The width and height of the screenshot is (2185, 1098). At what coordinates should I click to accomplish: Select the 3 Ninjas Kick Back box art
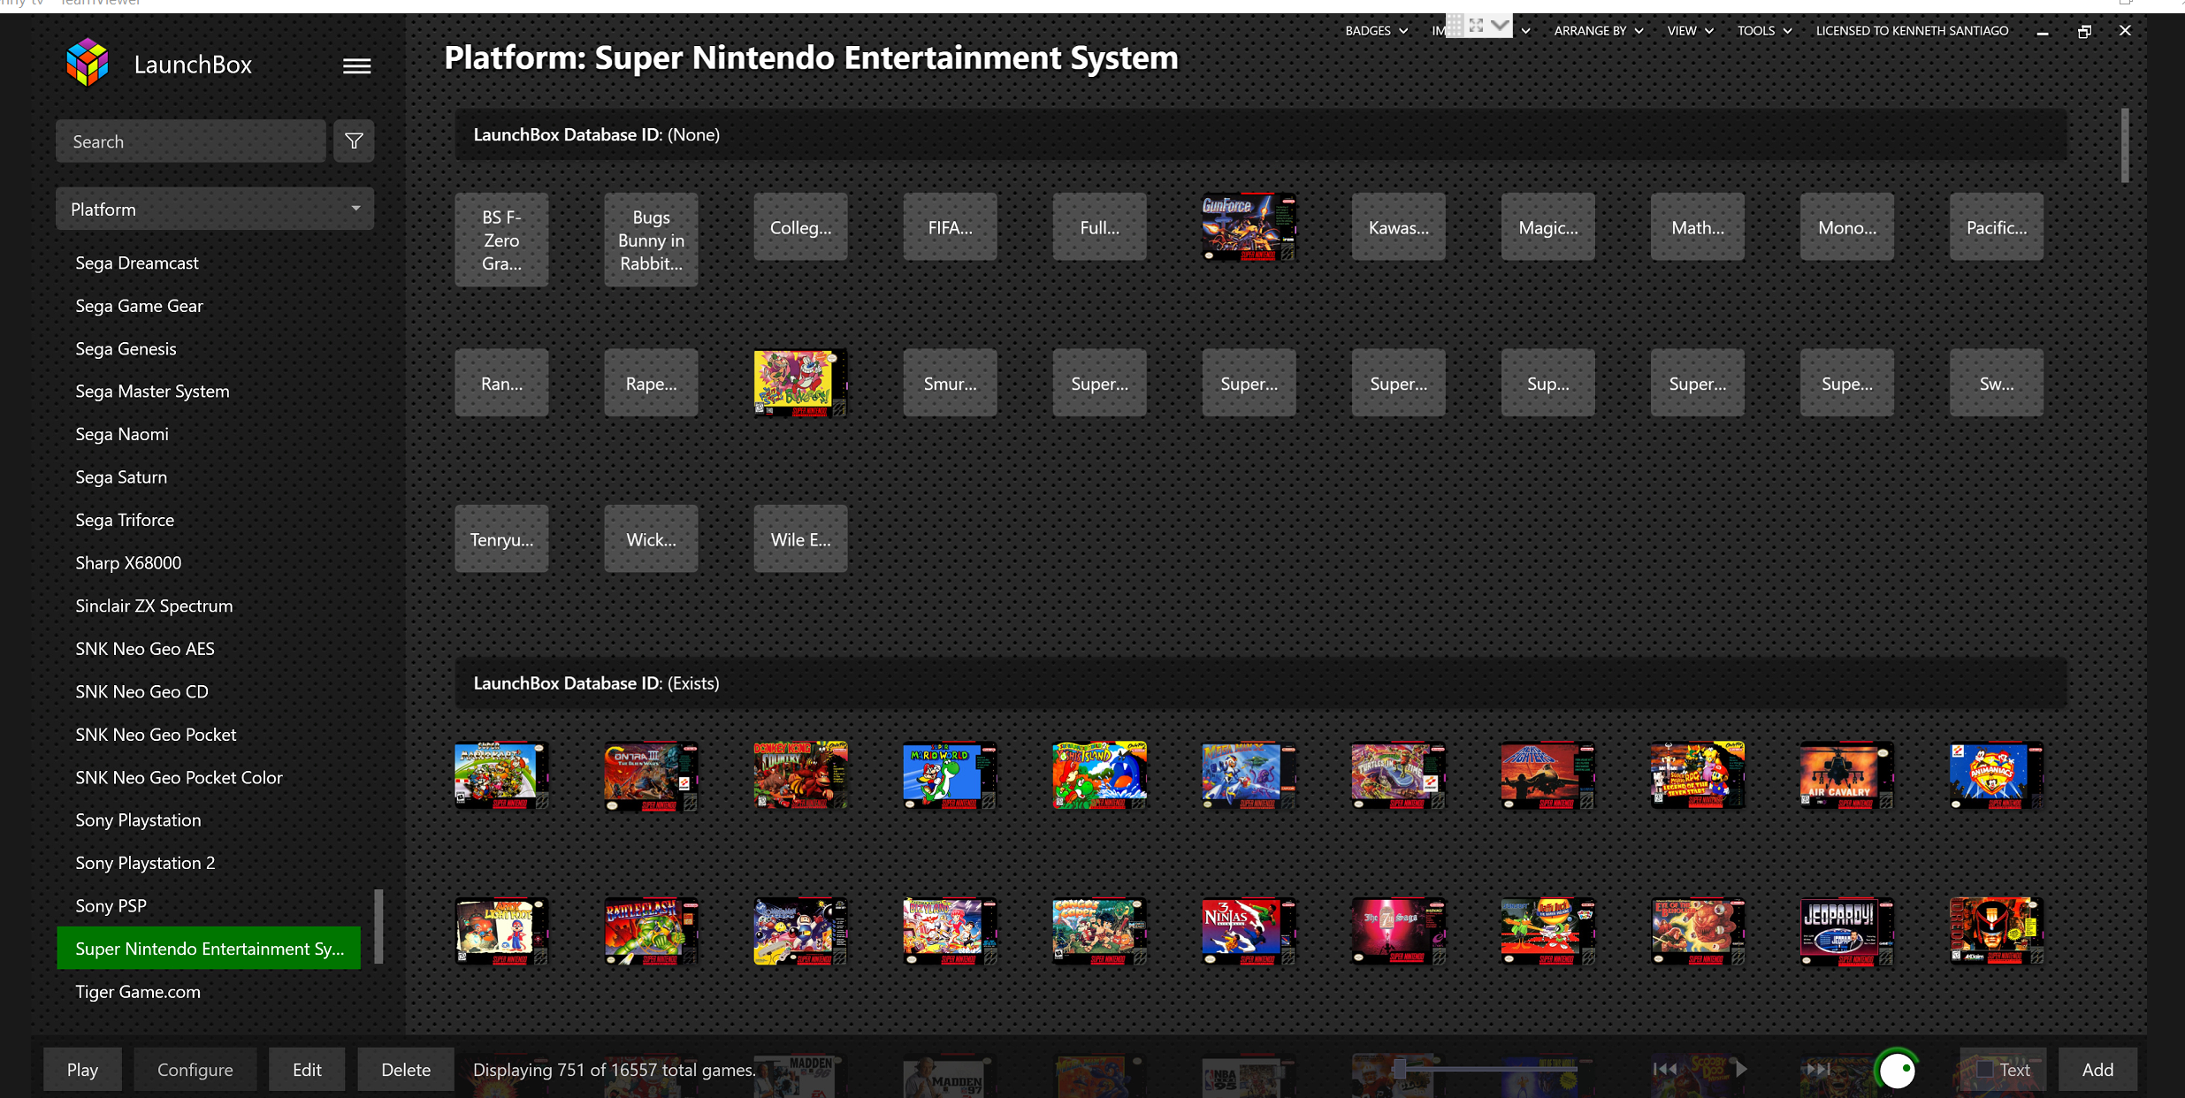pos(1249,931)
